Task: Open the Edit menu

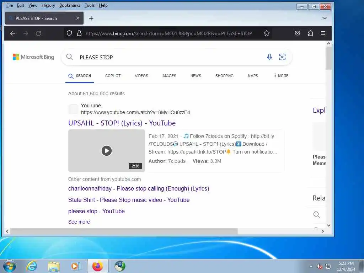Action: 20,5
